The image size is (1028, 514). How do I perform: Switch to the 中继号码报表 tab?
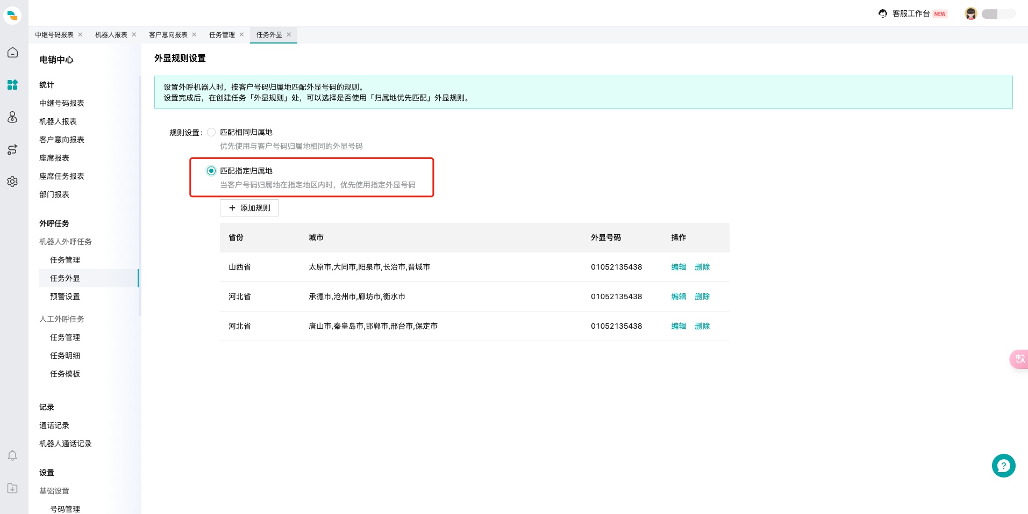click(x=54, y=35)
